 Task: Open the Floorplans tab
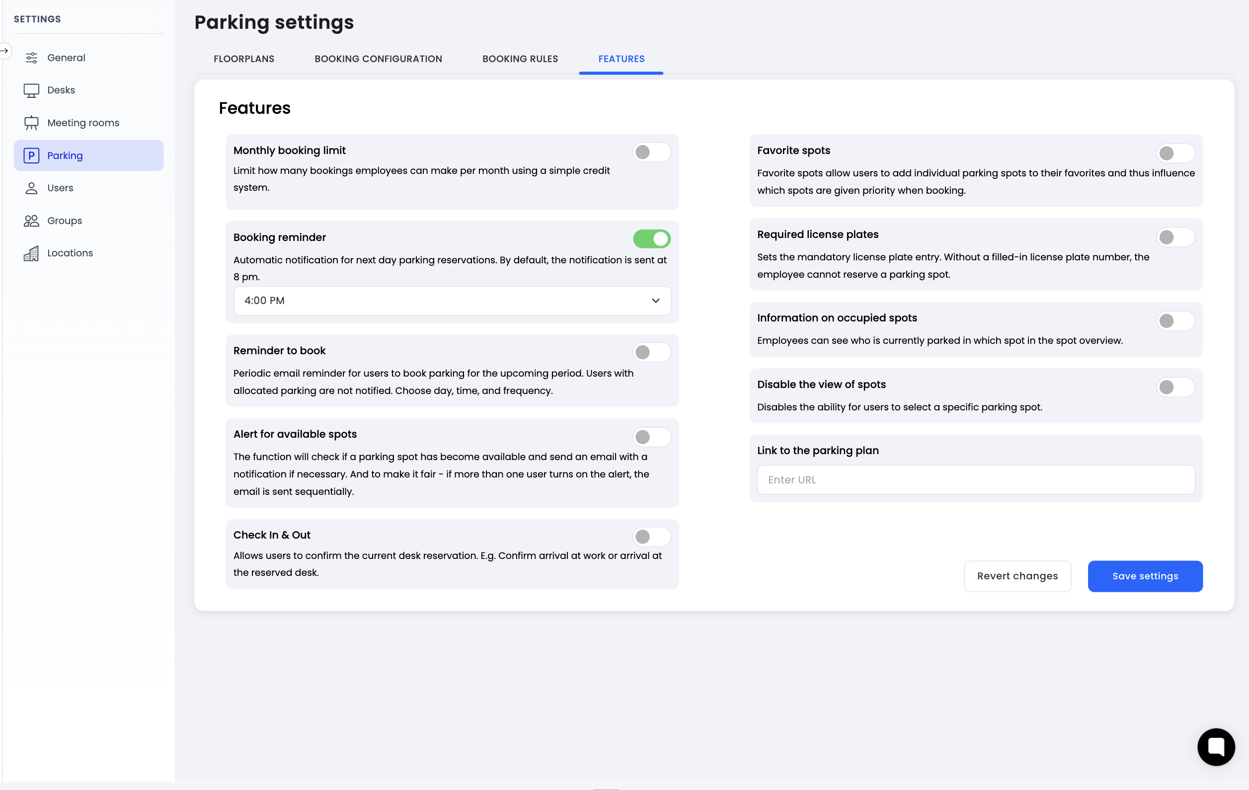pyautogui.click(x=244, y=59)
